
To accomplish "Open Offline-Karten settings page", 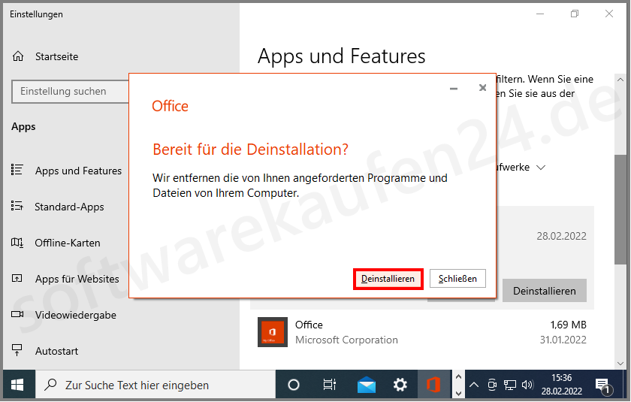I will [67, 243].
